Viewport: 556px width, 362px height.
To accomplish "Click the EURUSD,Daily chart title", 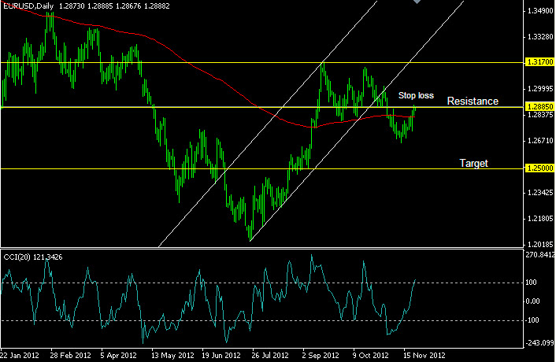I will (x=28, y=6).
